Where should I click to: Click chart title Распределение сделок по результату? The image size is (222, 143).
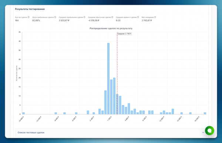click(111, 29)
